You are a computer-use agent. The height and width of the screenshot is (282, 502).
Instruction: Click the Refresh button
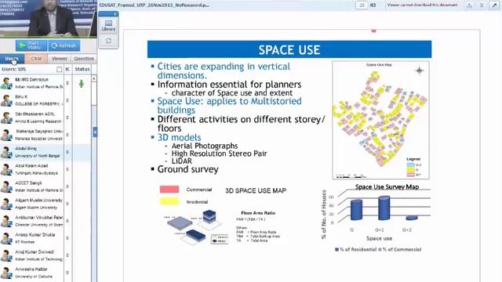pyautogui.click(x=64, y=45)
